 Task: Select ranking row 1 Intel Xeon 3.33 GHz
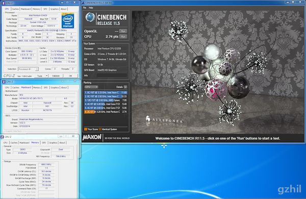[106, 92]
